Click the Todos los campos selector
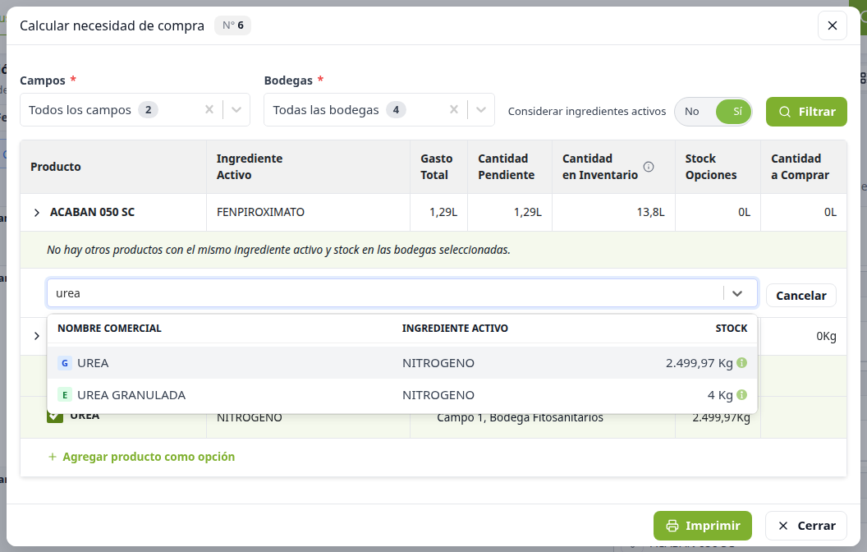Image resolution: width=867 pixels, height=552 pixels. (135, 109)
